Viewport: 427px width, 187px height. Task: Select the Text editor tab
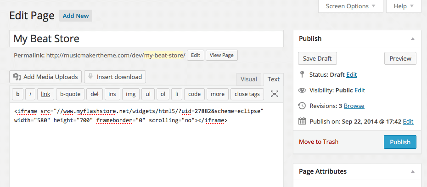[x=274, y=79]
